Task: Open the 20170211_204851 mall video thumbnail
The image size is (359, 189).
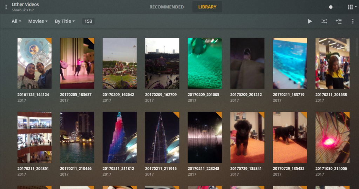Action: pos(34,137)
